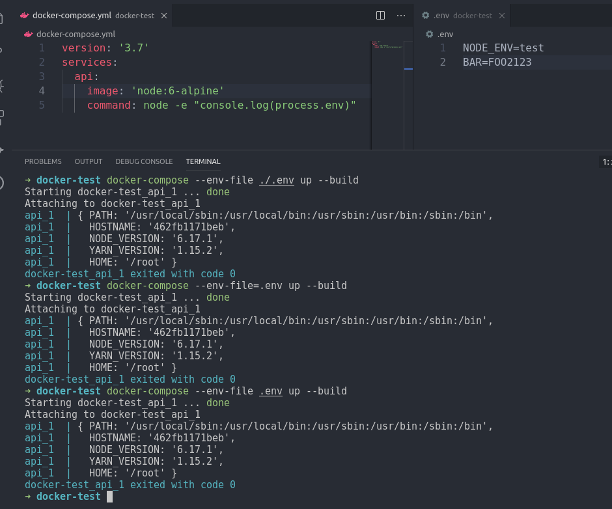Click the split editor right icon
This screenshot has height=509, width=612.
point(380,15)
